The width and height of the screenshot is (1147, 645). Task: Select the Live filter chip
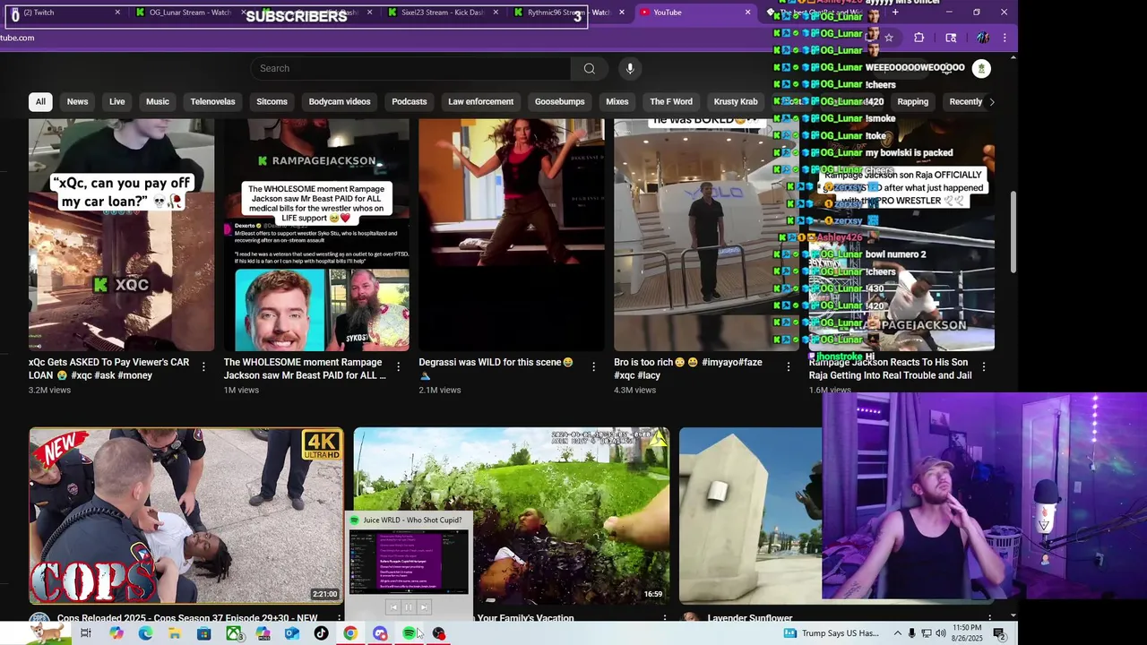[116, 101]
